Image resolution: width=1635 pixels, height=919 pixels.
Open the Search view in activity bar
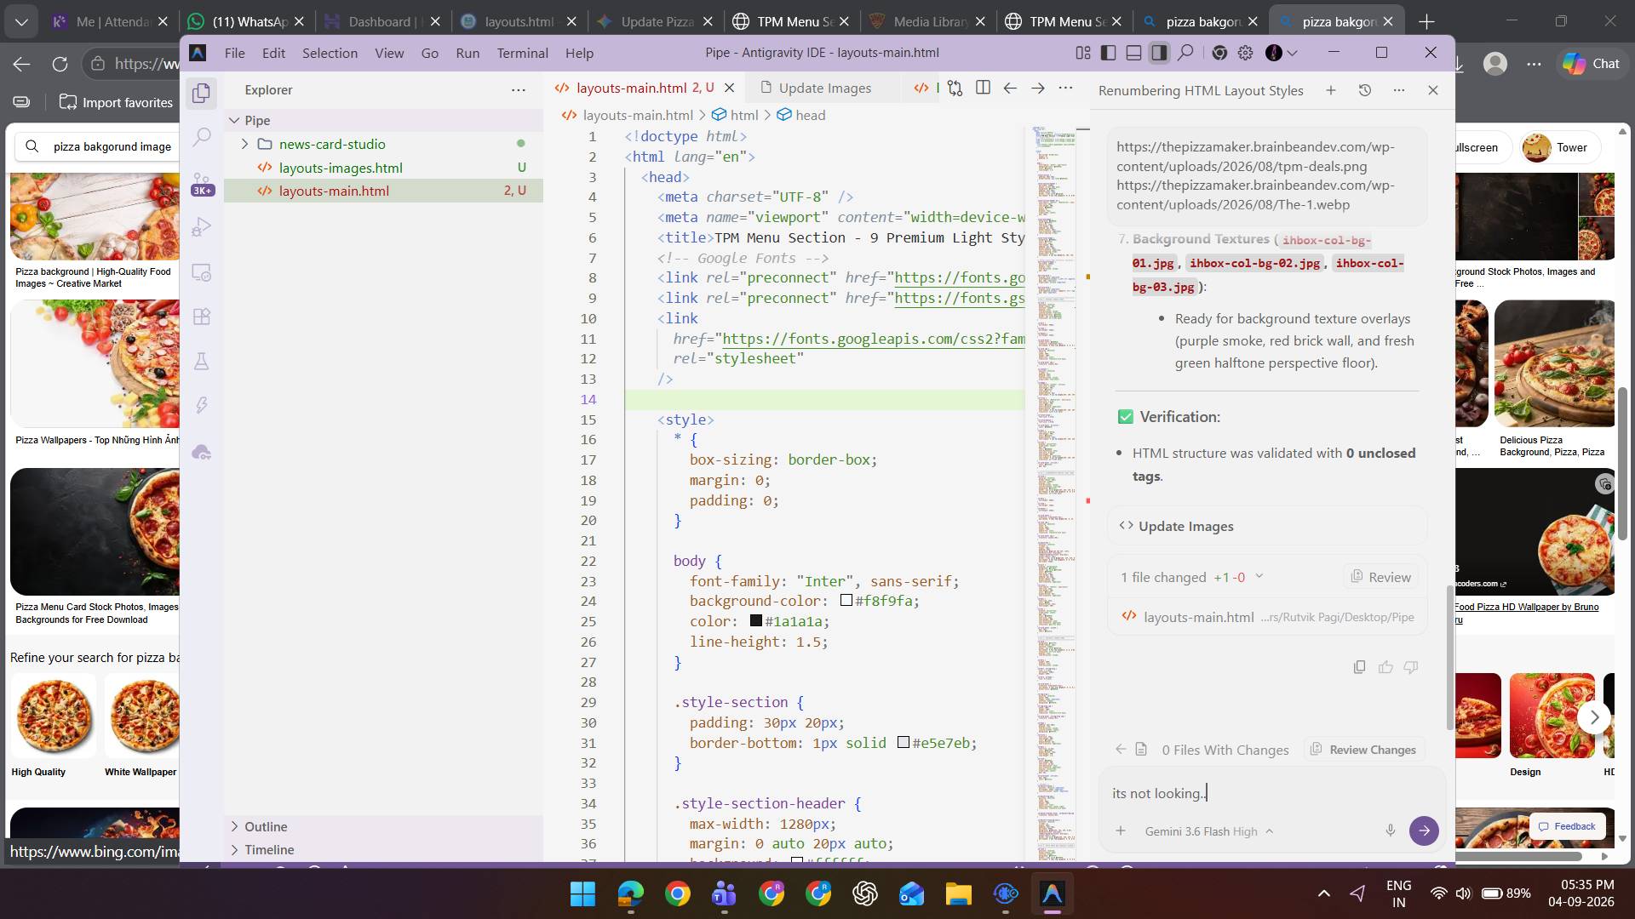pyautogui.click(x=202, y=137)
